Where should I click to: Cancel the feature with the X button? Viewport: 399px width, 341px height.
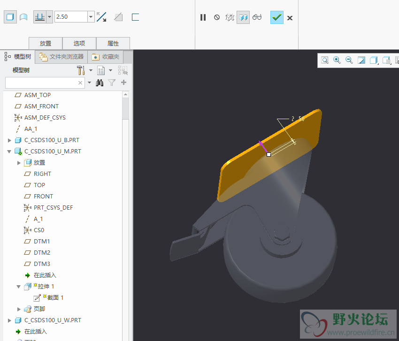[x=290, y=18]
